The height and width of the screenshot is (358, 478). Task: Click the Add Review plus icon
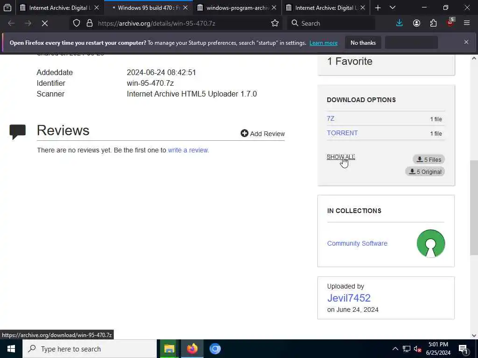(244, 133)
